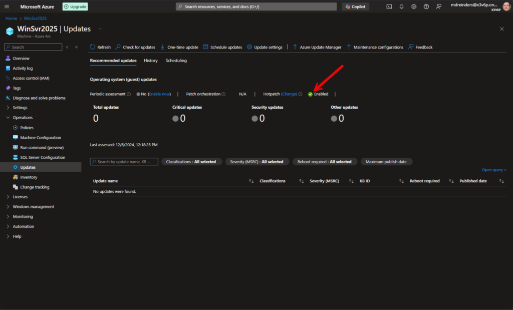Open the notifications bell
Viewport: 513px width, 310px height.
(x=401, y=7)
